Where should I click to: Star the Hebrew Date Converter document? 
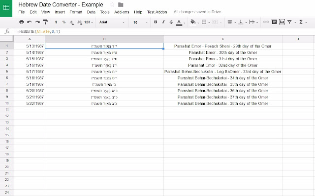[112, 4]
